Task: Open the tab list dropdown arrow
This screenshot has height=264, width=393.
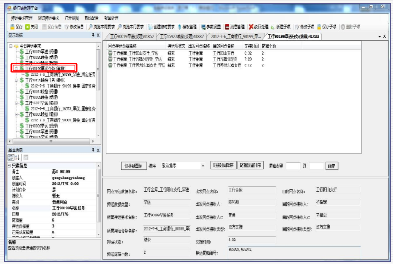Action: pyautogui.click(x=379, y=37)
